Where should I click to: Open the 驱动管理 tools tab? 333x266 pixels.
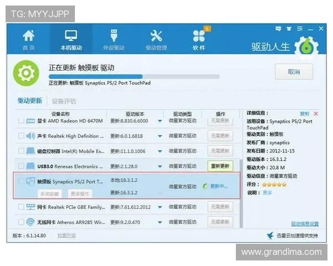point(156,40)
